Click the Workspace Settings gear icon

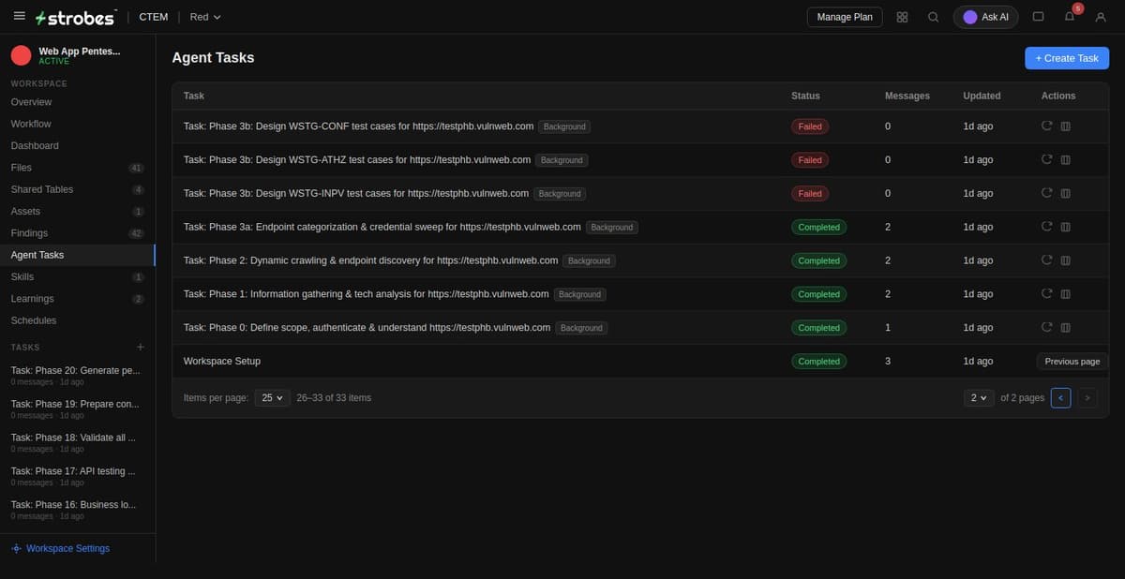click(x=16, y=548)
